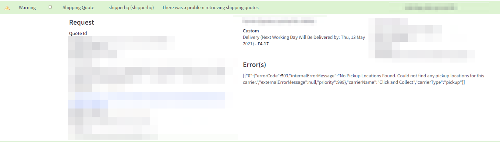Viewport: 500px width, 142px height.
Task: Select the Shipping Quote type cell
Action: [78, 8]
